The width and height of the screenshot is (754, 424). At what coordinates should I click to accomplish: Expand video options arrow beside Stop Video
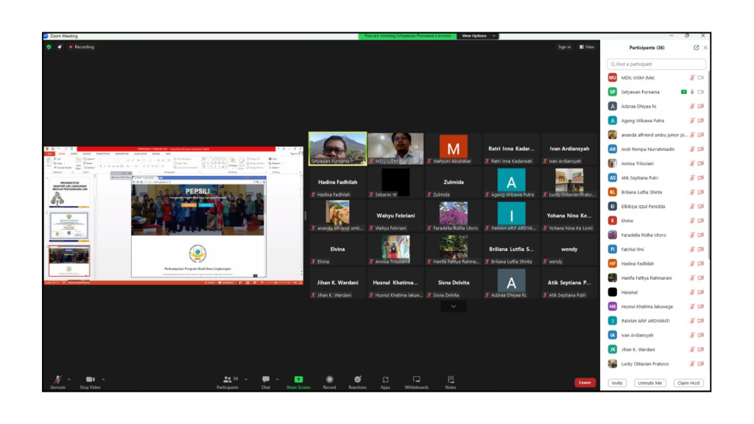(103, 379)
